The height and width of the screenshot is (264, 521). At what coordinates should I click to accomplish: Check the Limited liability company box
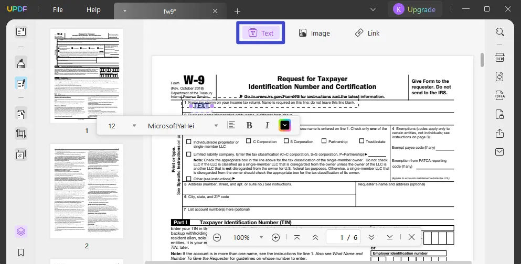pyautogui.click(x=189, y=154)
